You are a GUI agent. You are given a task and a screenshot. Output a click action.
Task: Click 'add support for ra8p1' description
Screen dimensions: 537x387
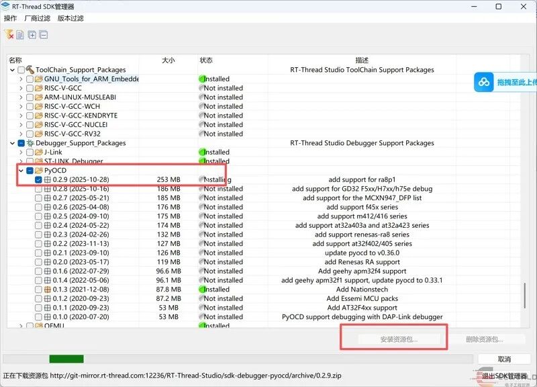point(362,179)
